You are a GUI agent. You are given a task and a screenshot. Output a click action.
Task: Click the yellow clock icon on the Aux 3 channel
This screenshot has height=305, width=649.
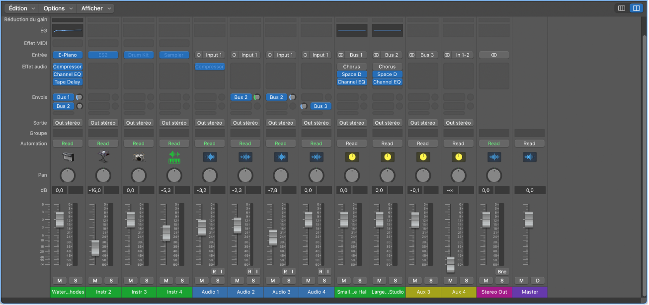[x=422, y=156]
